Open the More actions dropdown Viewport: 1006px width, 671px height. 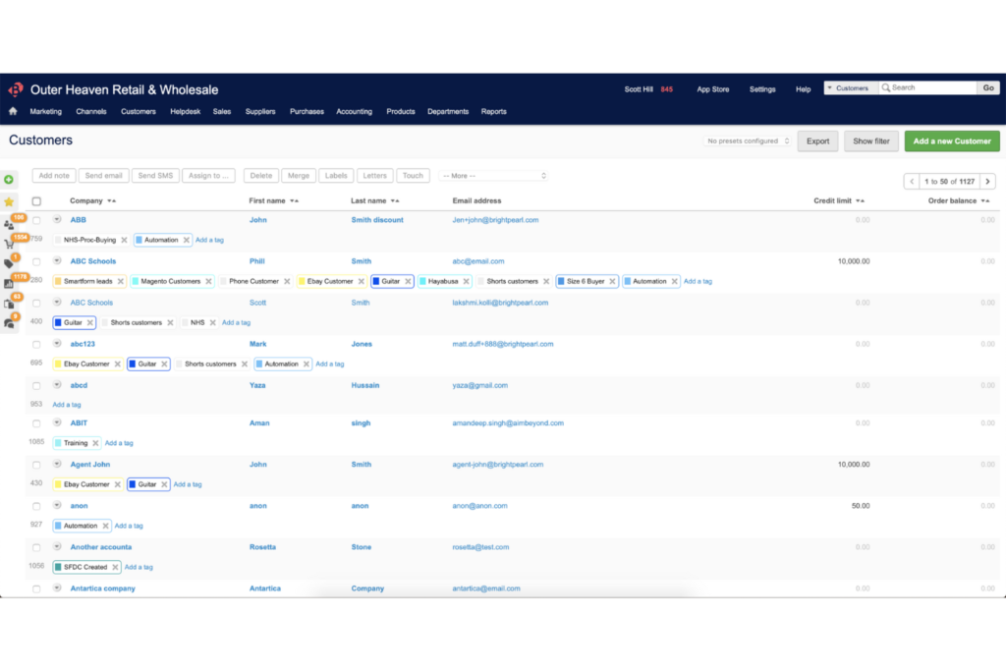click(x=493, y=176)
